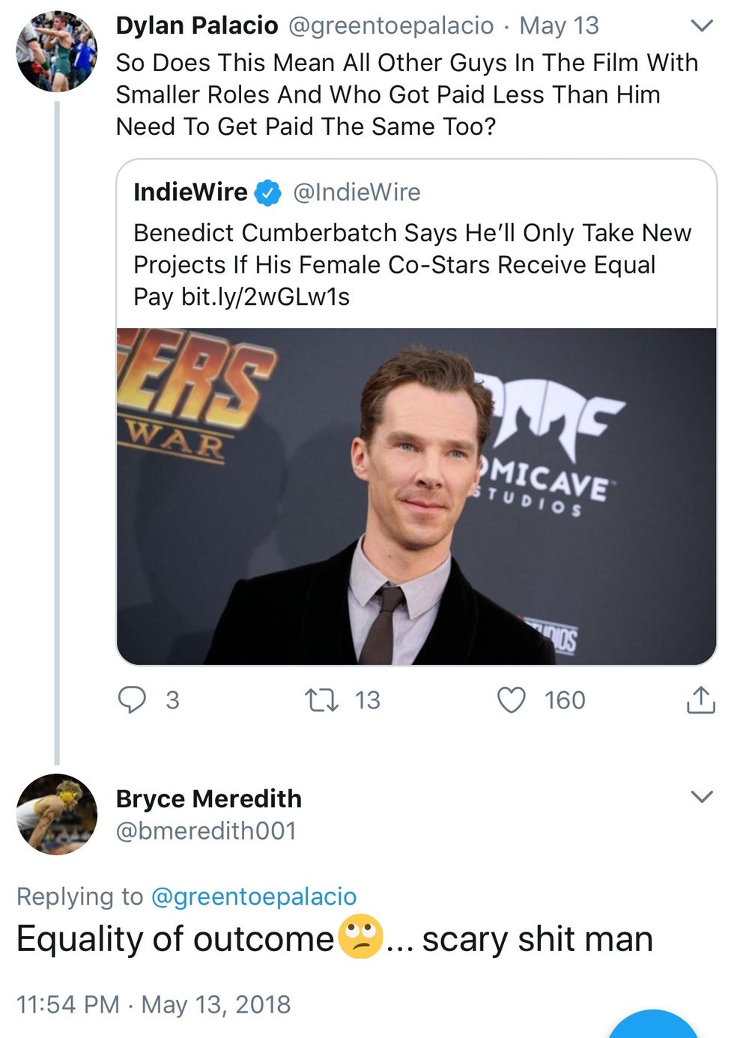The height and width of the screenshot is (1038, 734).
Task: Open the 11:54 PM timestamp
Action: [67, 1004]
